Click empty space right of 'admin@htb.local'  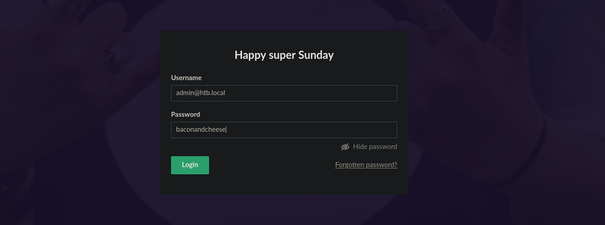[317, 93]
